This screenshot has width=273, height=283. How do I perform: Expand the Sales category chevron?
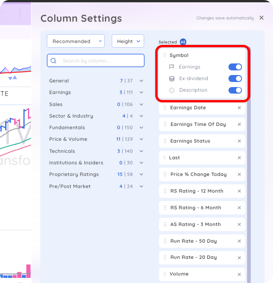(141, 104)
